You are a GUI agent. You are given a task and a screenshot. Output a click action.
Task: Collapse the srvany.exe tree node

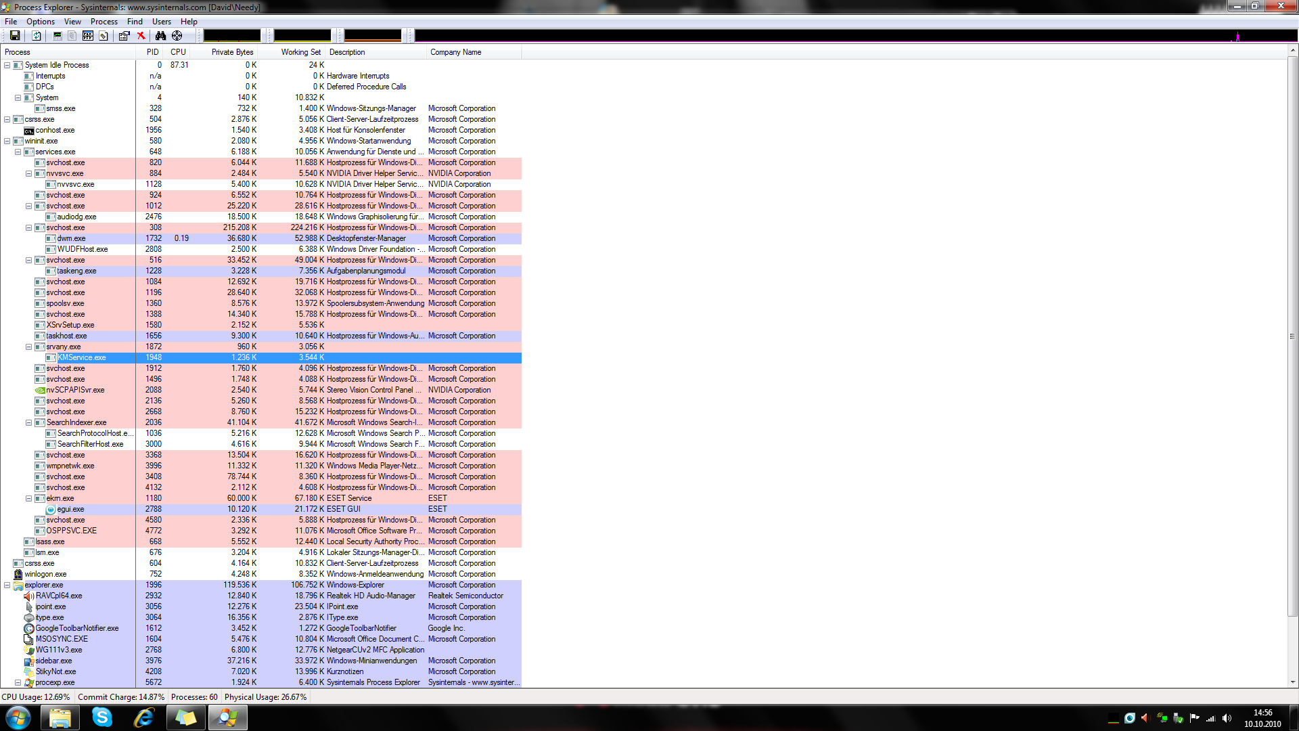point(29,347)
